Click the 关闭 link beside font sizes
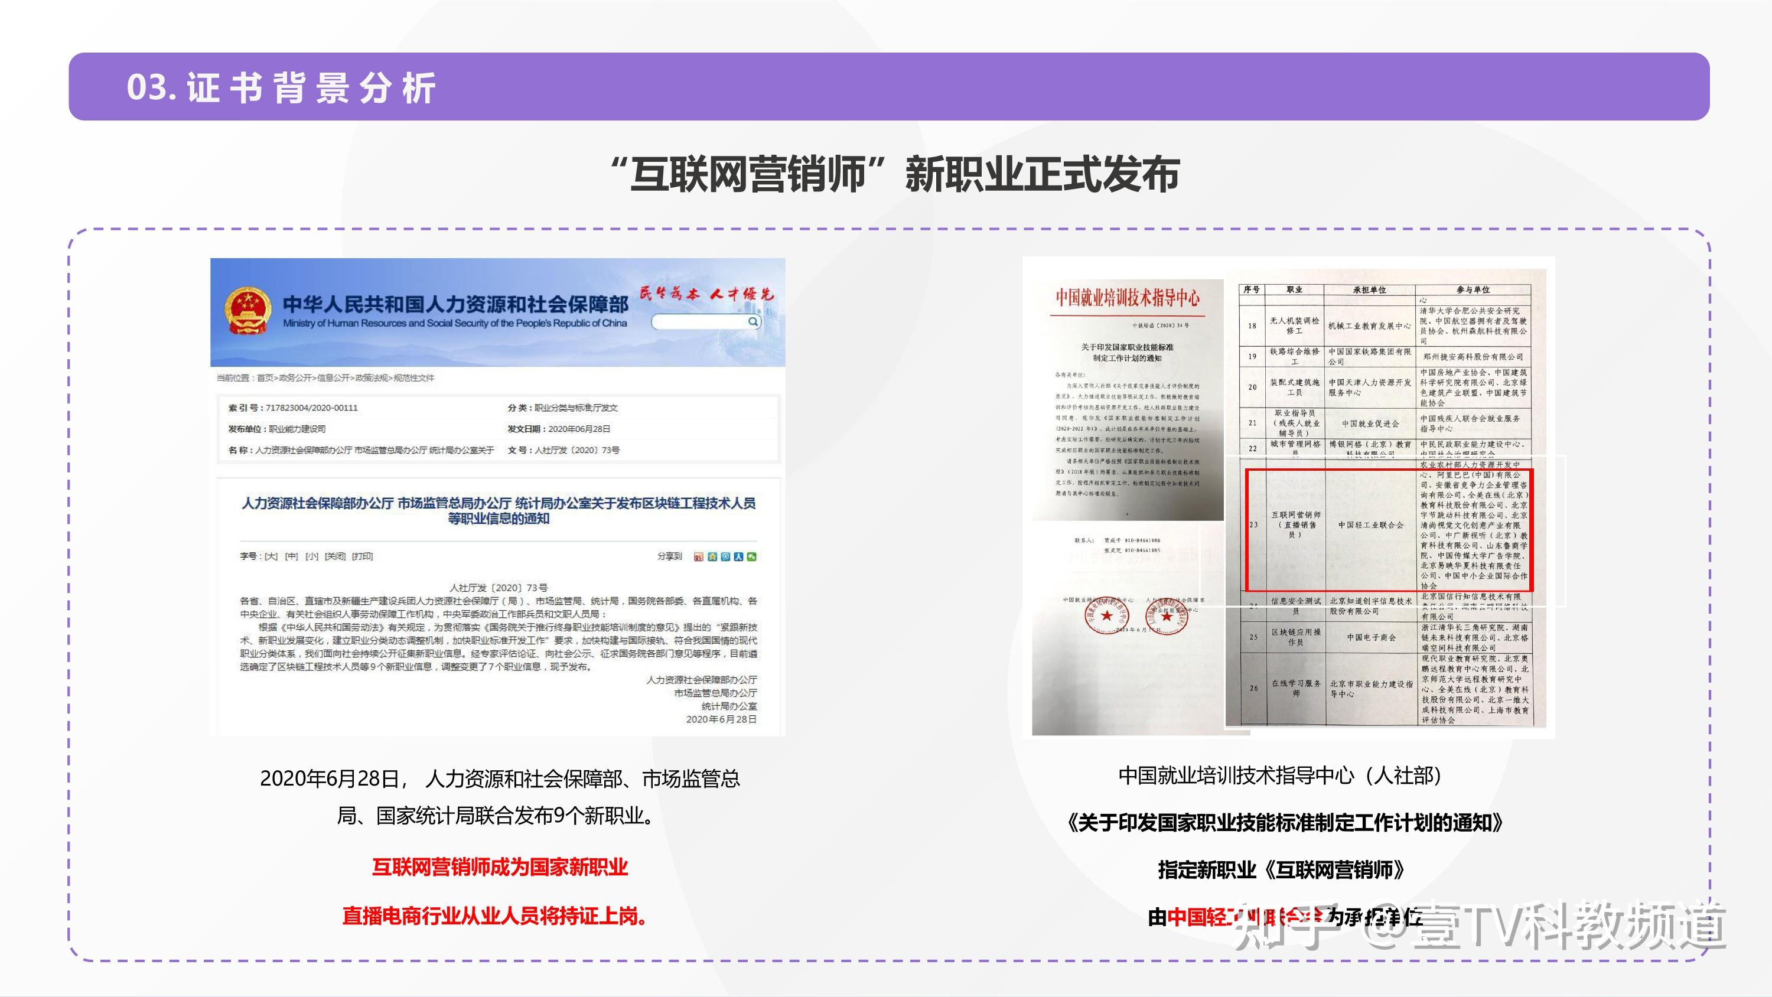This screenshot has width=1772, height=997. 335,556
